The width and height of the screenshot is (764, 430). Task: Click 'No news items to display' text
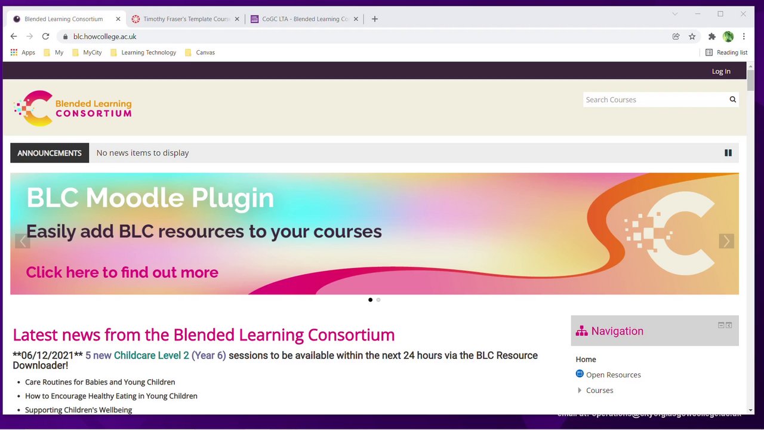[143, 153]
